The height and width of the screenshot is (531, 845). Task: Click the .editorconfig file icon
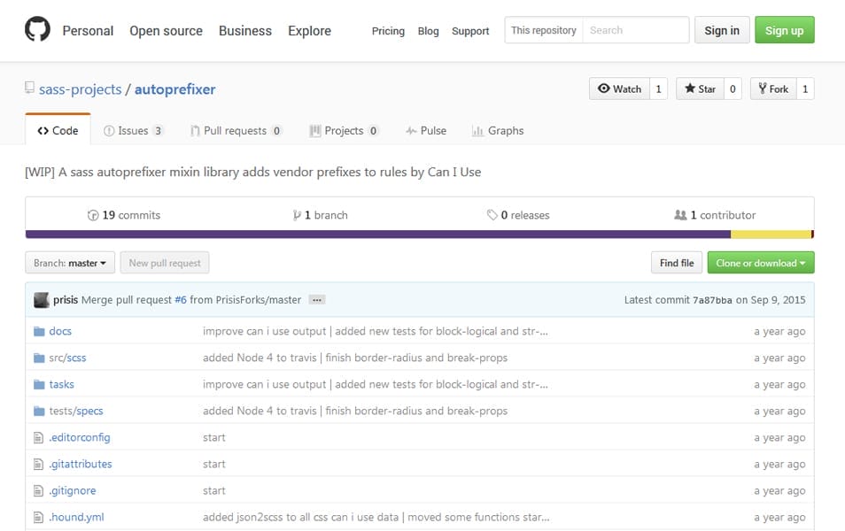(38, 437)
